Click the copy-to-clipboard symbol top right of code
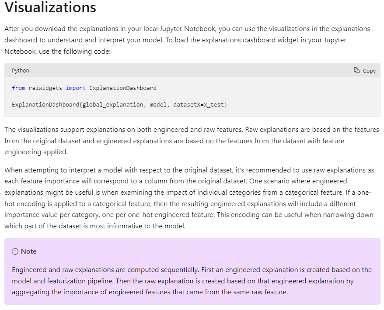Screen dimensions: 384x310 [x=356, y=70]
